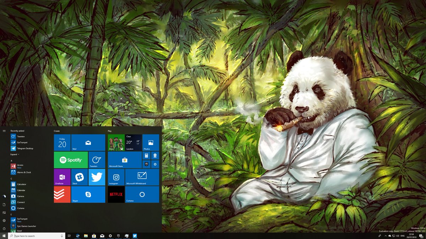Click the OneDrive cloud tray icon
This screenshot has height=239, width=426.
[x=389, y=236]
